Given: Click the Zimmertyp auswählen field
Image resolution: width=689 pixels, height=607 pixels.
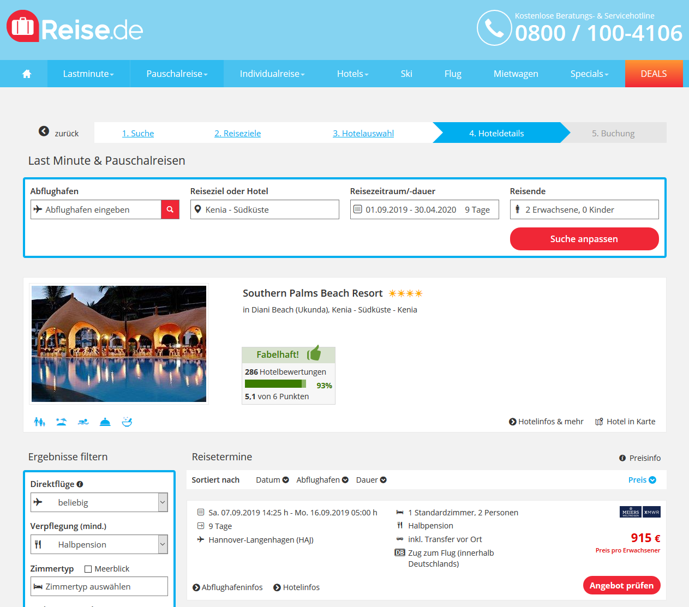Looking at the screenshot, I should 99,586.
